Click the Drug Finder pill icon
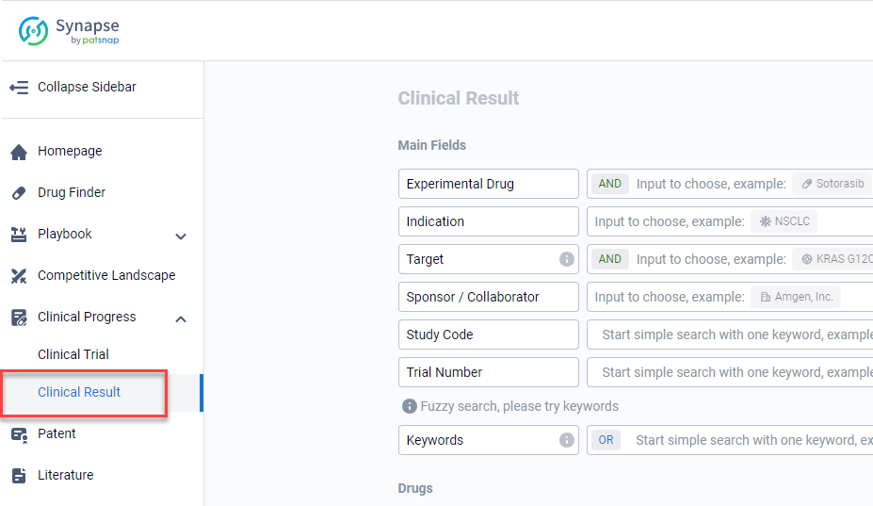This screenshot has height=506, width=873. [19, 193]
